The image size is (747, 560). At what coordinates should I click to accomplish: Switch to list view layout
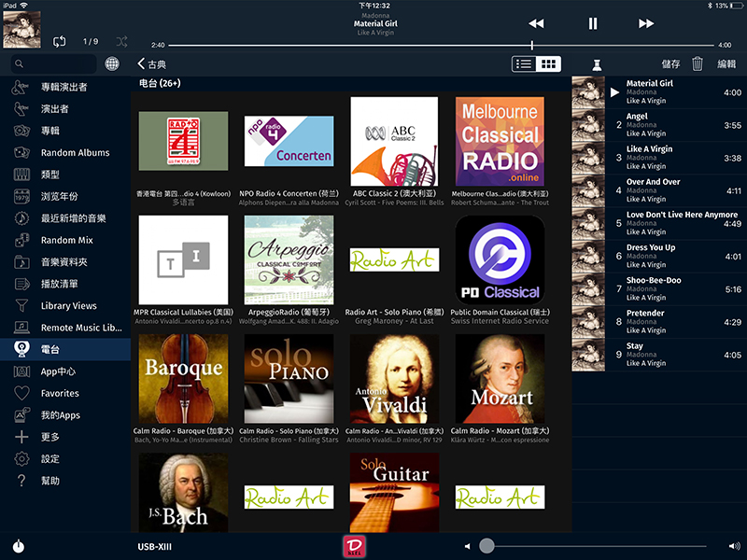[x=525, y=63]
